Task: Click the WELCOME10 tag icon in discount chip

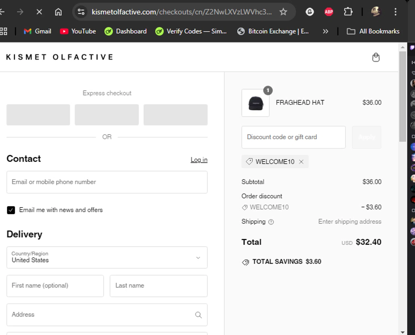Action: click(x=249, y=162)
